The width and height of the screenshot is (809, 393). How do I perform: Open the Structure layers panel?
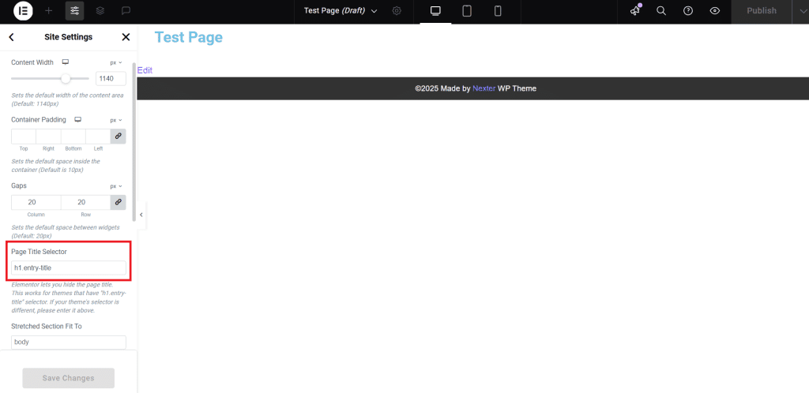[x=100, y=11]
